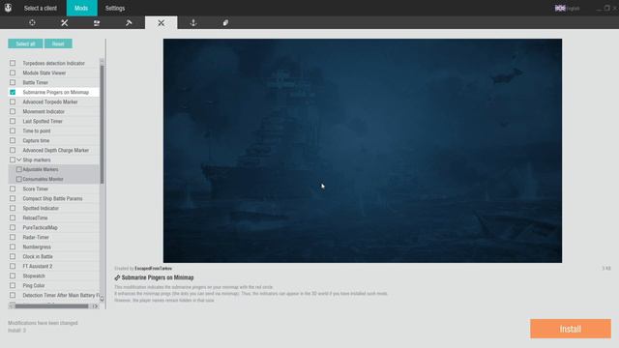Open the hammer category tab icon
This screenshot has height=348, width=619.
129,23
